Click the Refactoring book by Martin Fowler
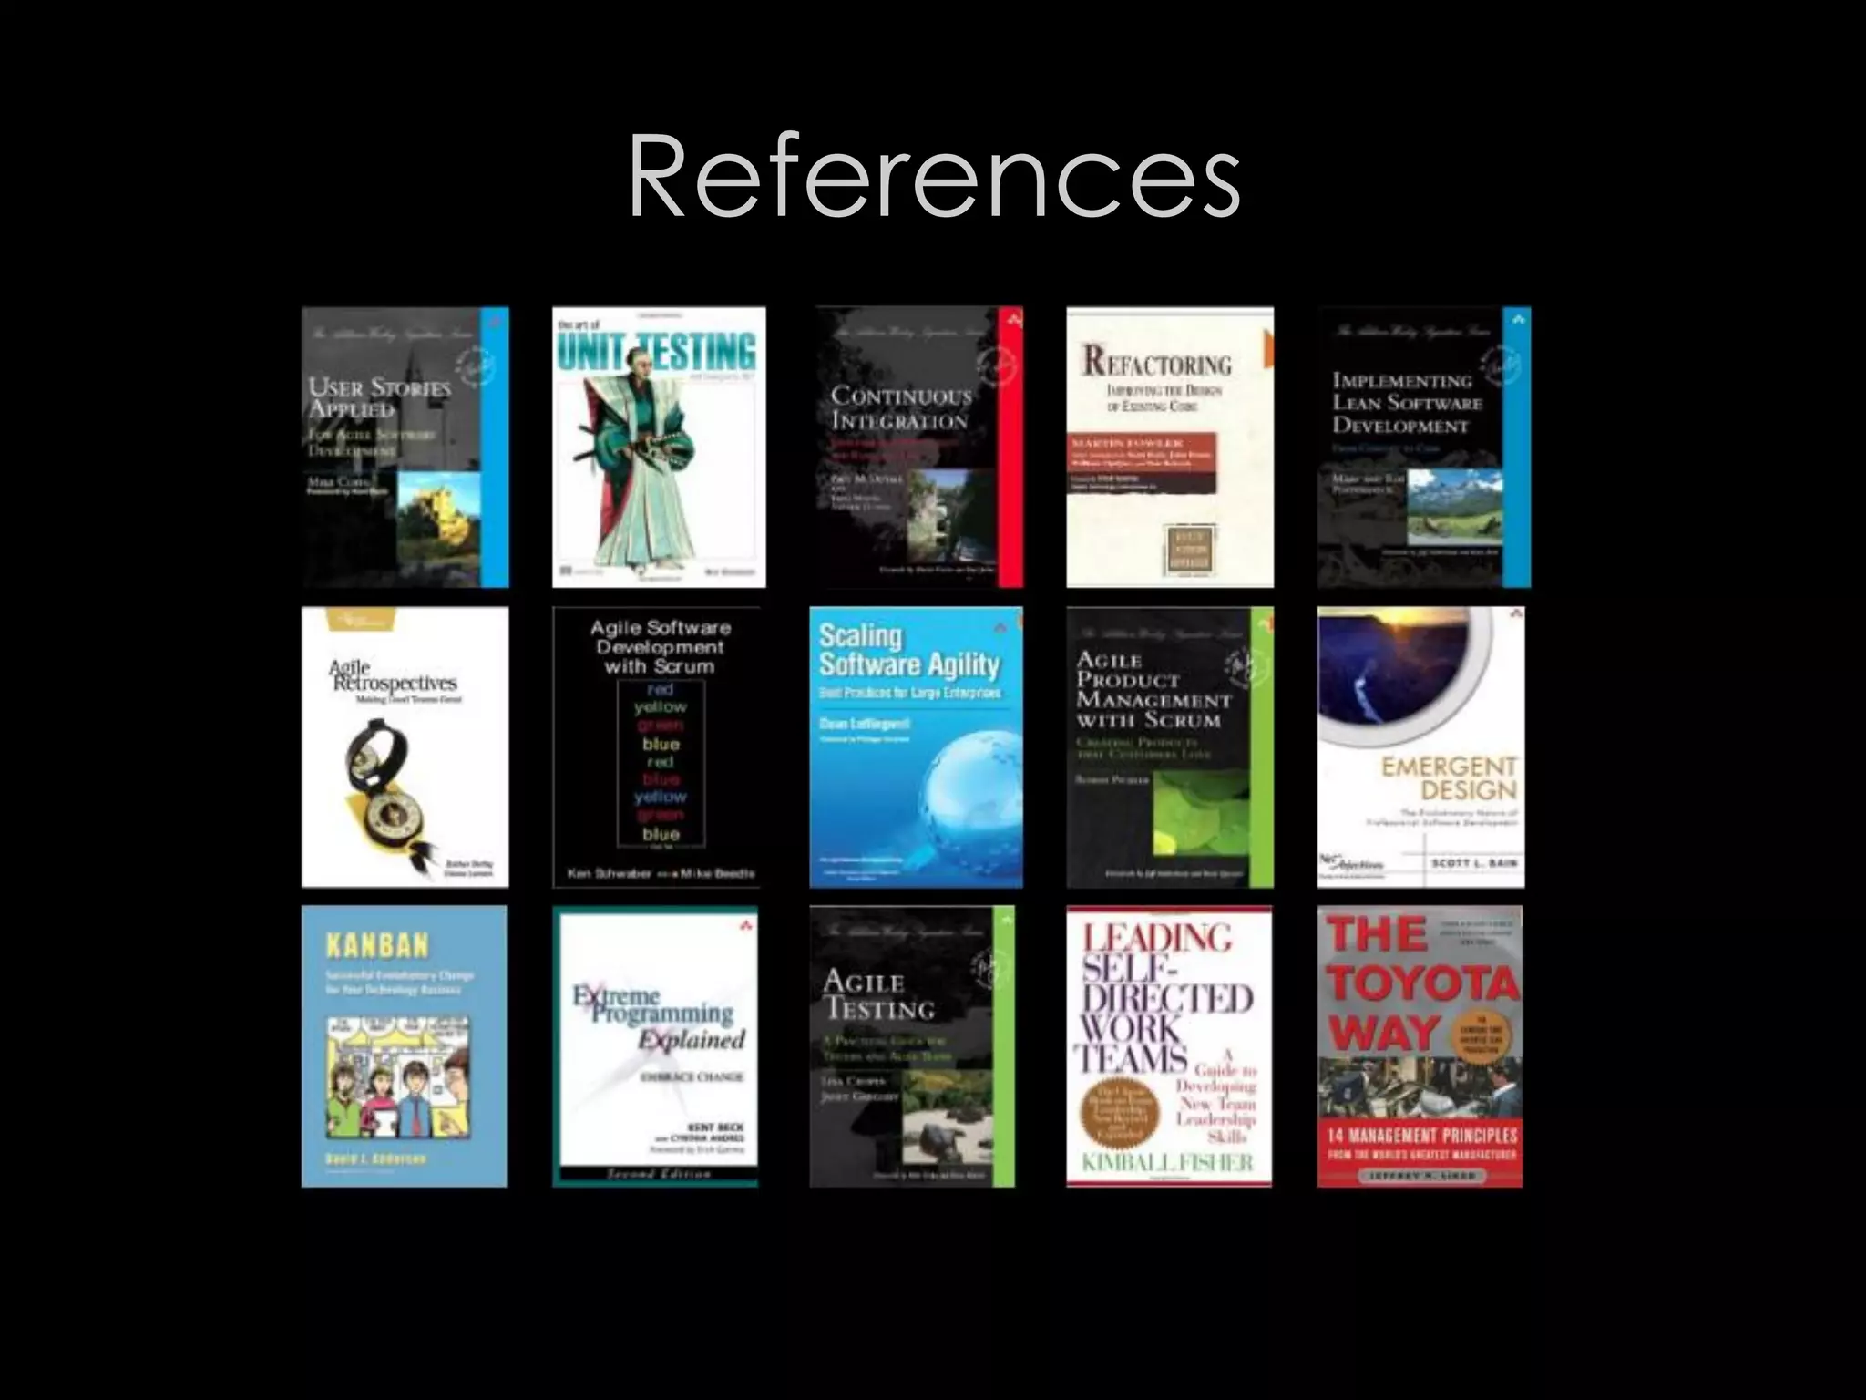 (x=1170, y=448)
